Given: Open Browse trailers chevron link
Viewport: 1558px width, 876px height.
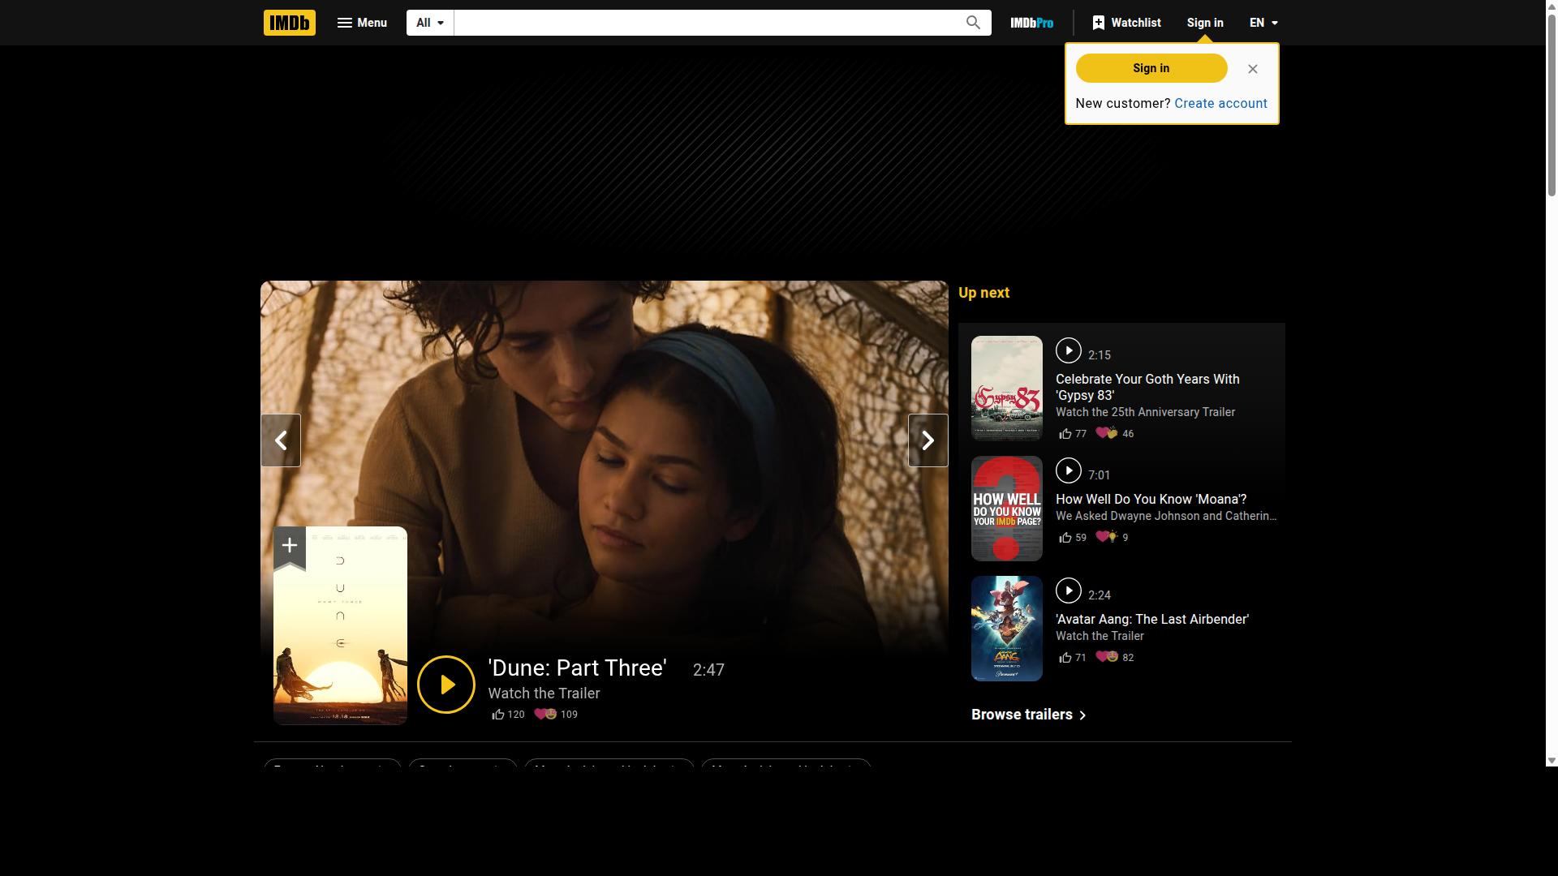Looking at the screenshot, I should (x=1029, y=715).
